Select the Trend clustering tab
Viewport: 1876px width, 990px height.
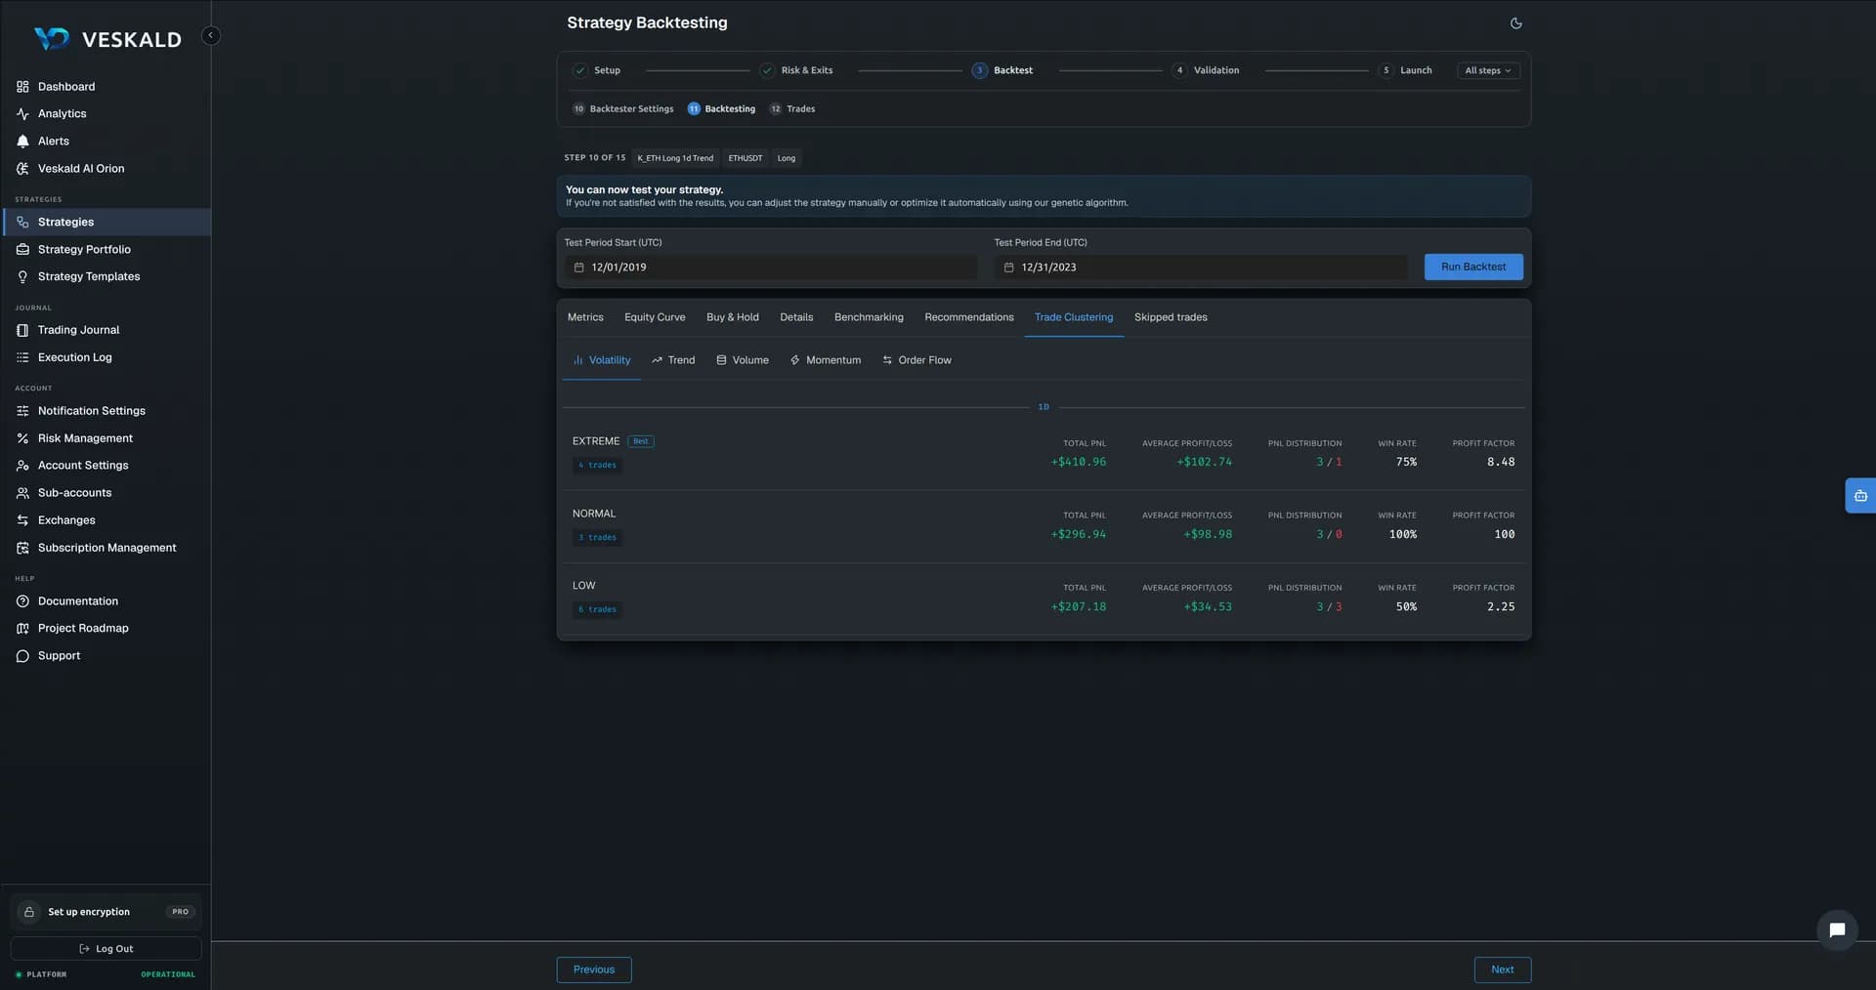pyautogui.click(x=673, y=360)
